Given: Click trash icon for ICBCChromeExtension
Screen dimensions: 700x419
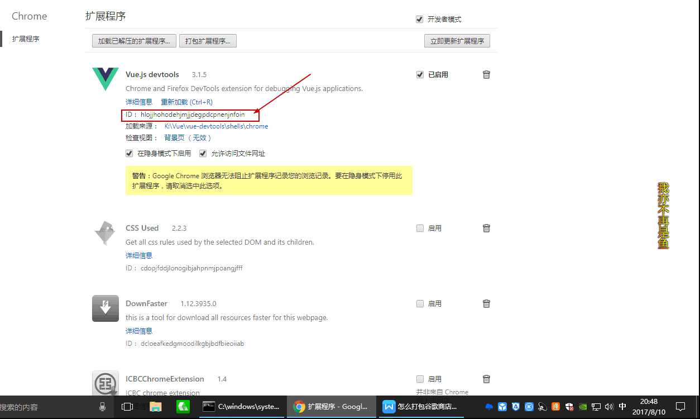Looking at the screenshot, I should pyautogui.click(x=486, y=379).
